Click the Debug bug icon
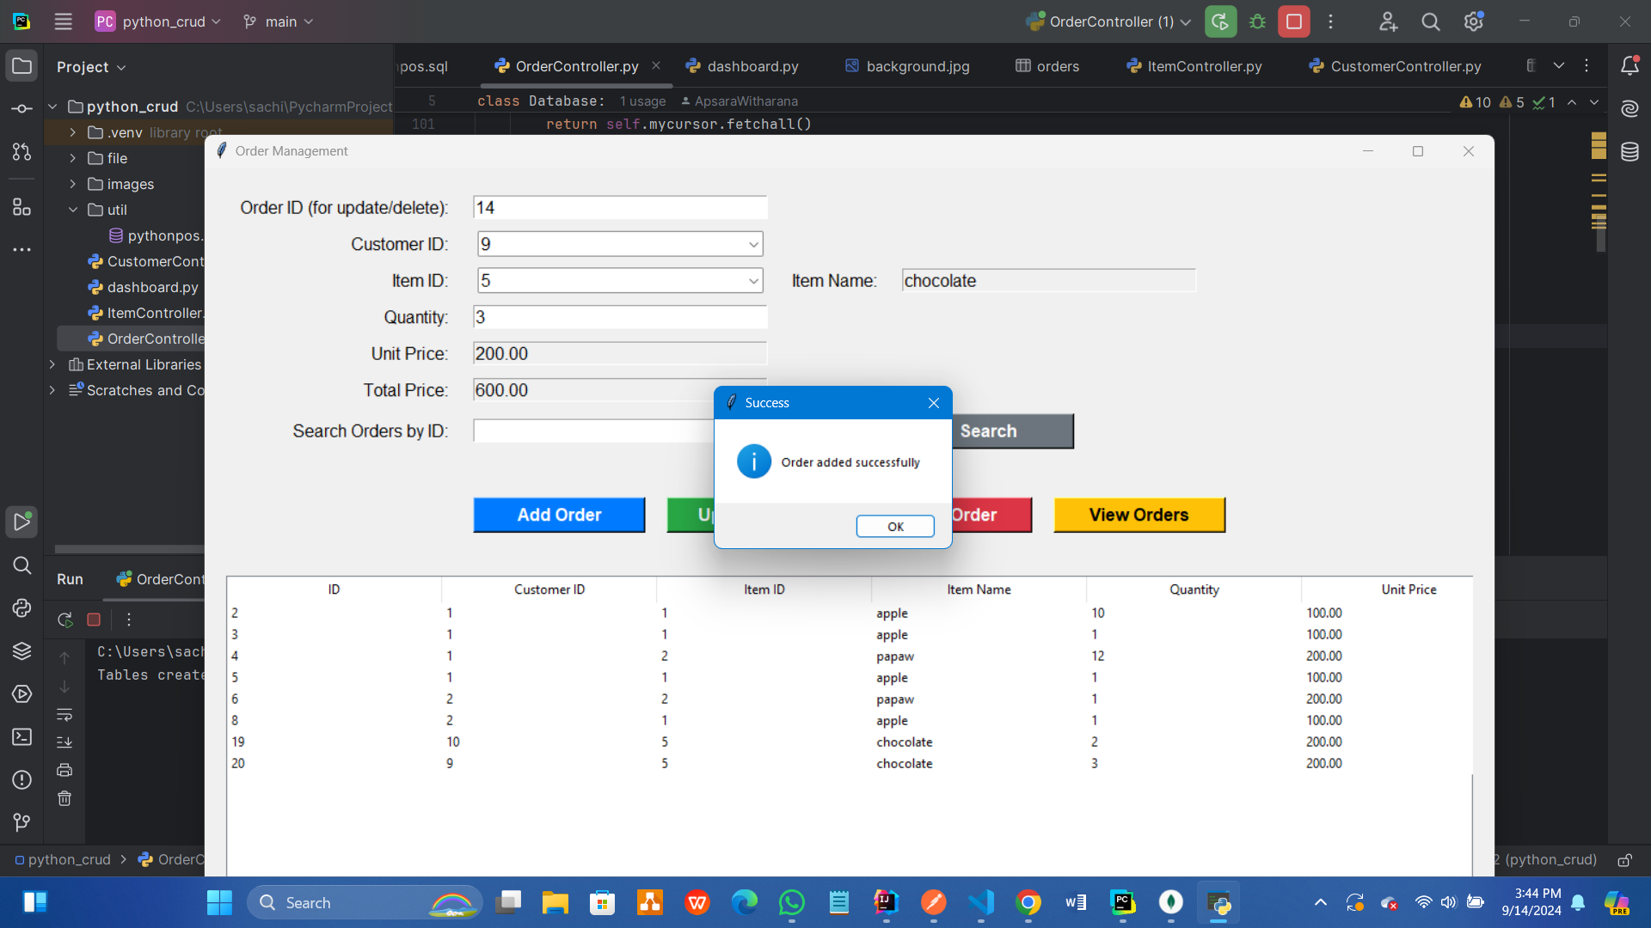Viewport: 1651px width, 928px height. pyautogui.click(x=1257, y=21)
